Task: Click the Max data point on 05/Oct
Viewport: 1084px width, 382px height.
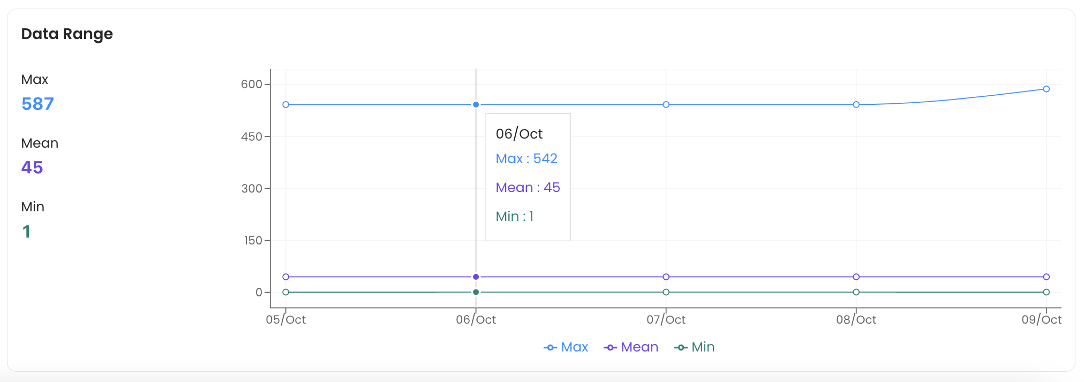Action: coord(286,105)
